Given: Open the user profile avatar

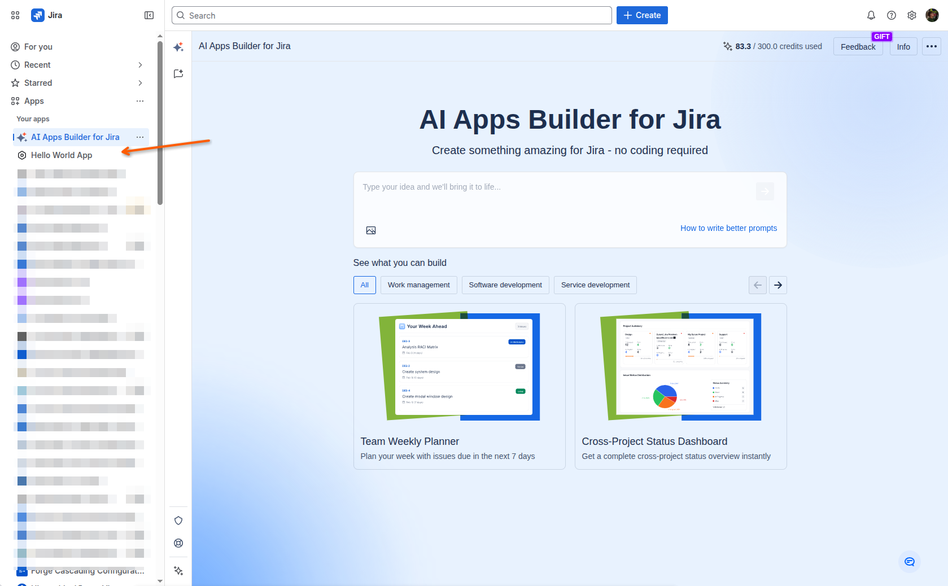Looking at the screenshot, I should [x=932, y=15].
